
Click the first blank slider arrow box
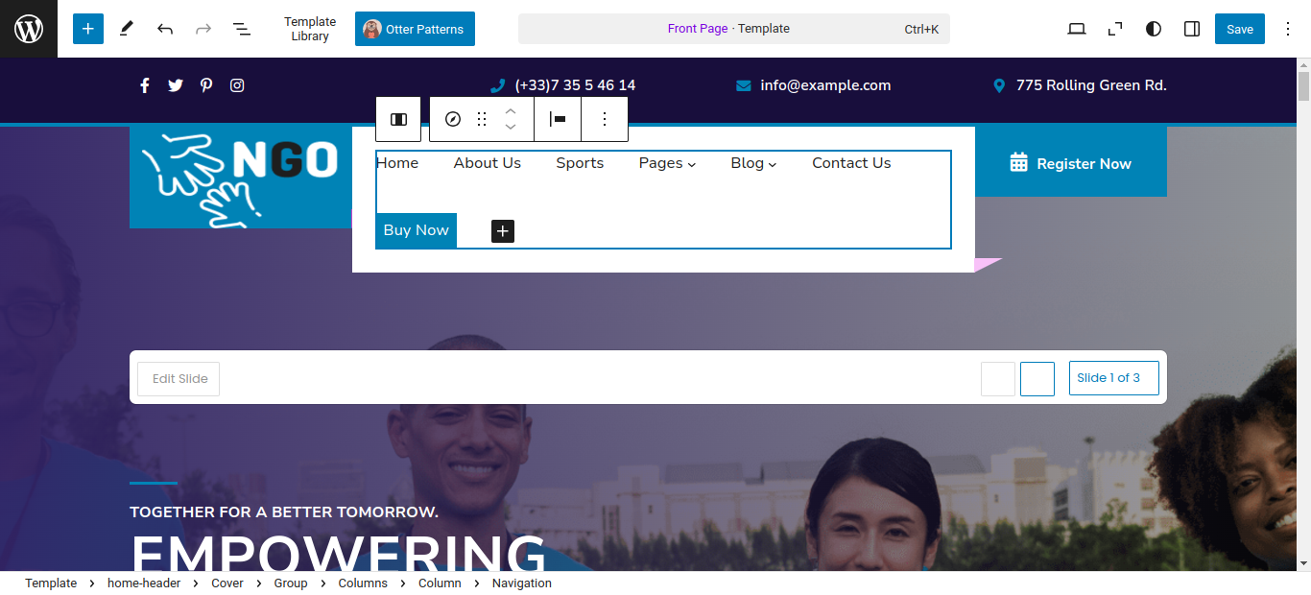[x=998, y=379]
